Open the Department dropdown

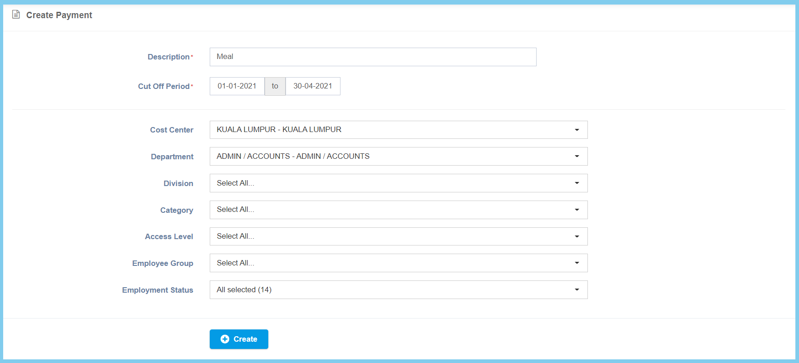(398, 156)
